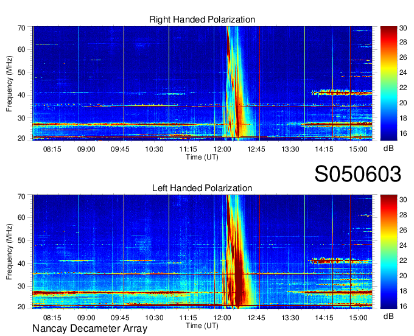Click the 09:45 time tick on left-handed plot

[120, 318]
